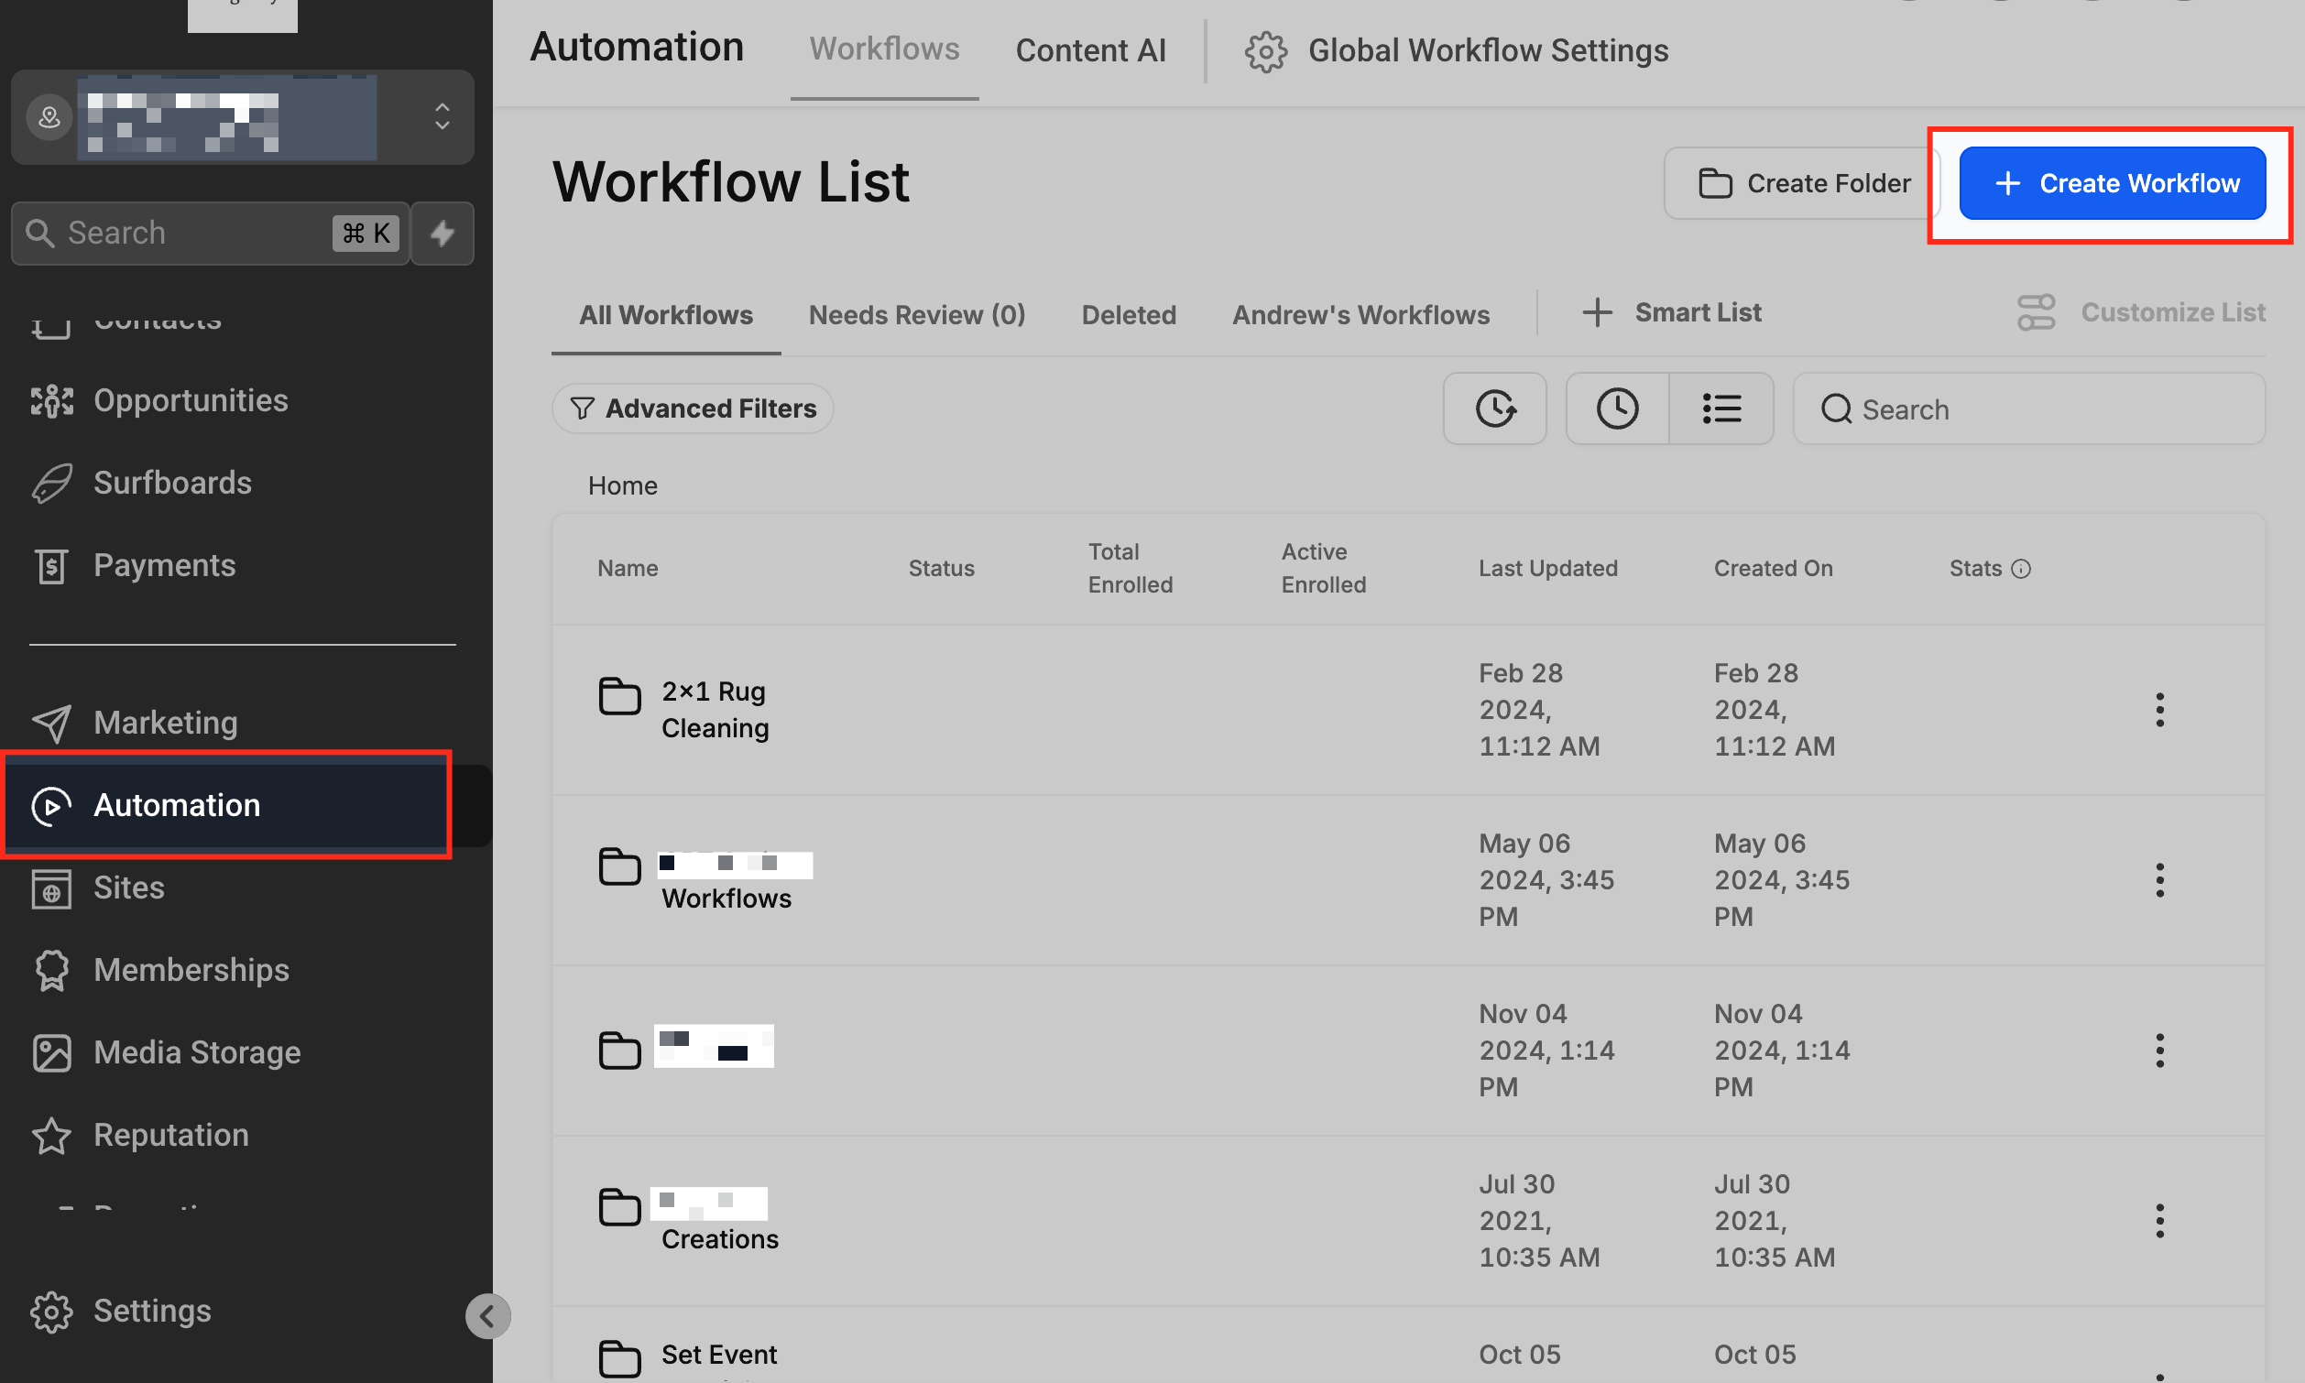
Task: Click the Stats info icon
Action: click(x=2021, y=569)
